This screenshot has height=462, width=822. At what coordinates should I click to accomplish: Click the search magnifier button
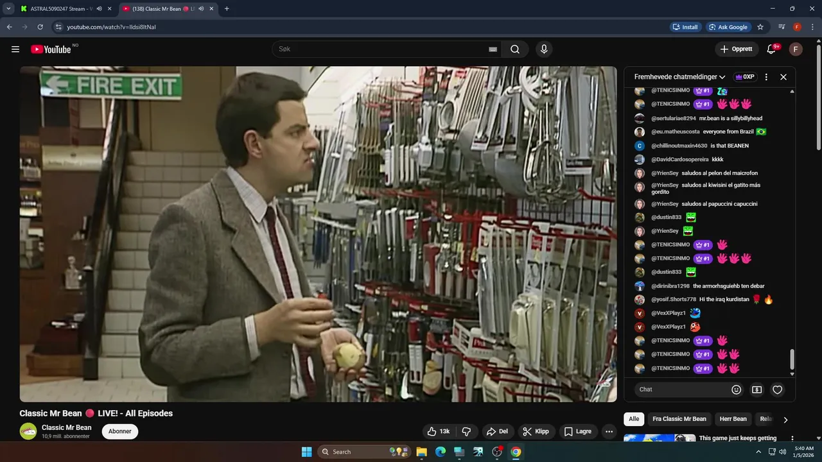pyautogui.click(x=515, y=49)
